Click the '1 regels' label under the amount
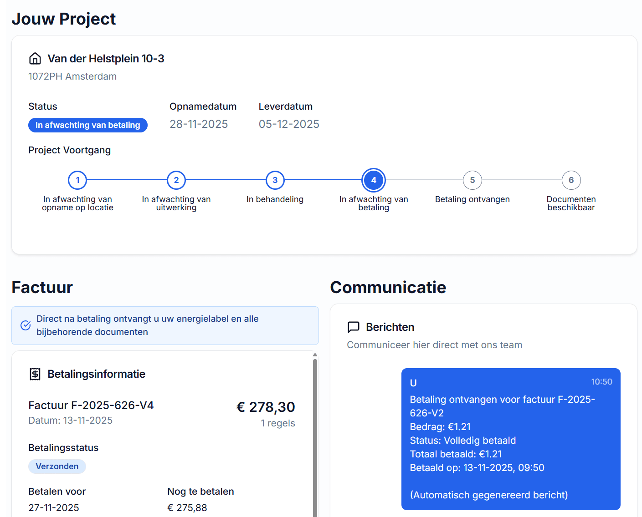 (x=278, y=423)
